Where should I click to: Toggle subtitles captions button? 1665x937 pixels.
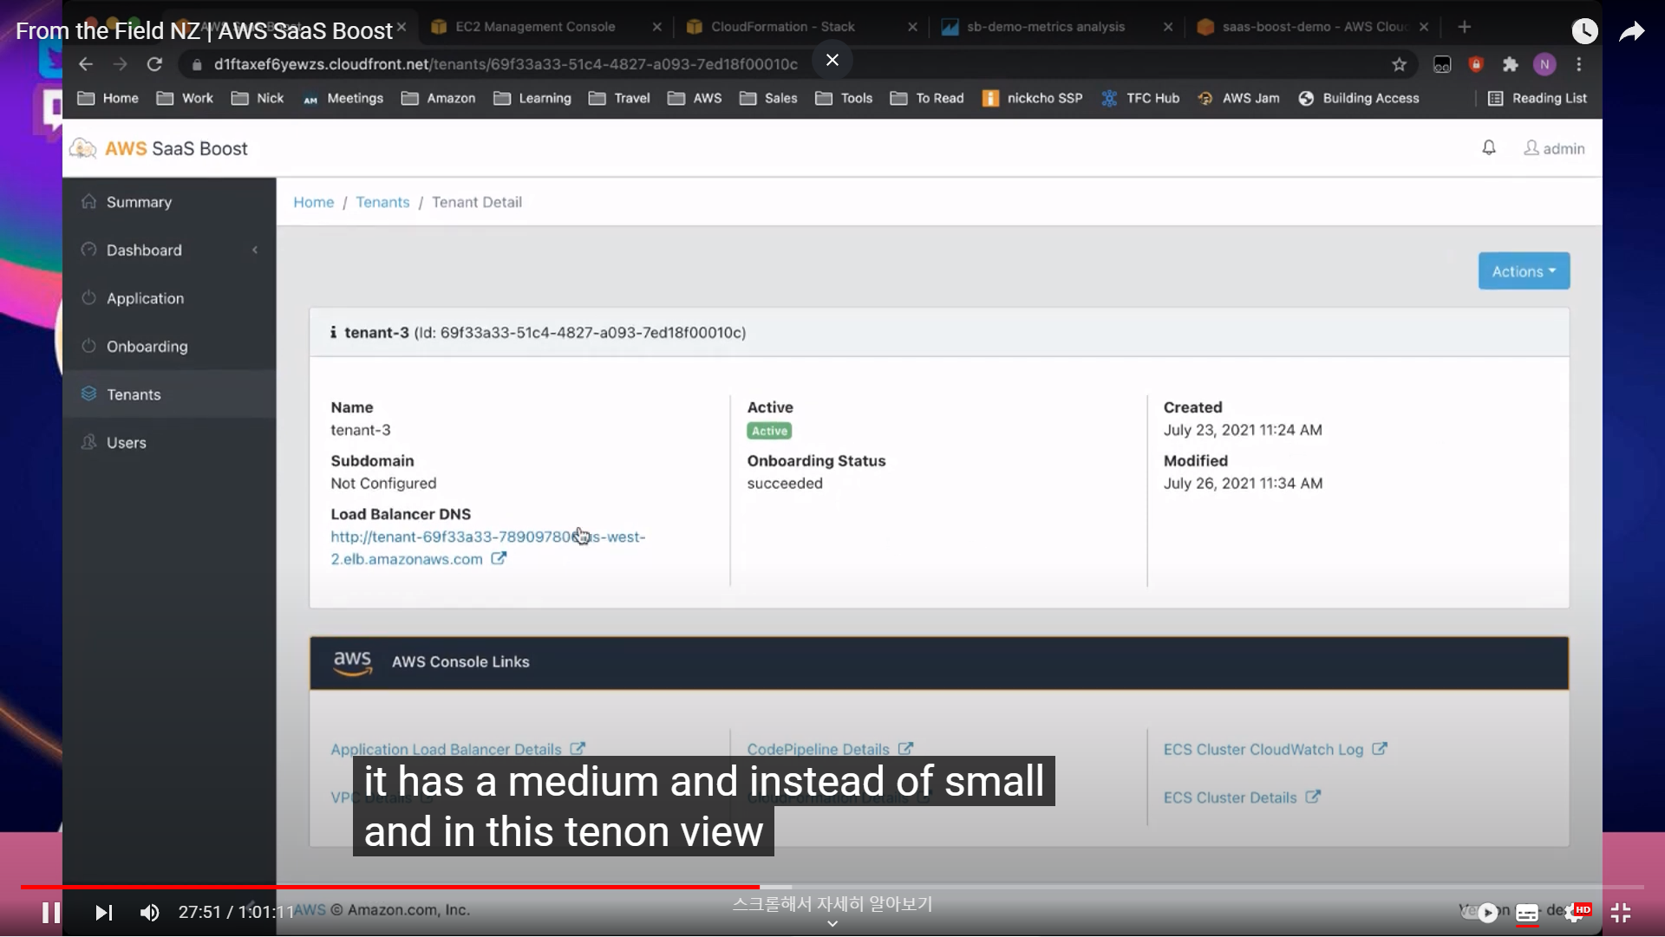click(x=1527, y=913)
